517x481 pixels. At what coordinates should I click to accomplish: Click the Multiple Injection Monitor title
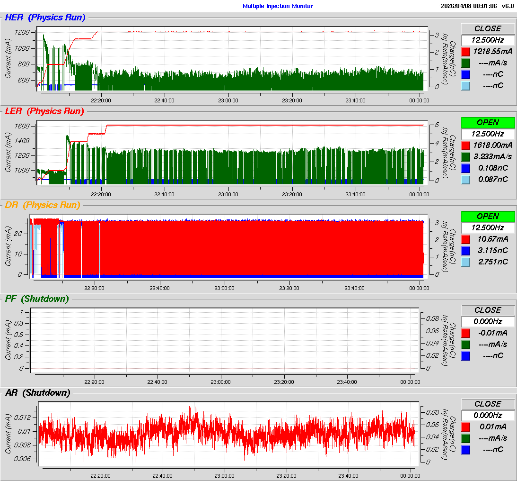278,6
